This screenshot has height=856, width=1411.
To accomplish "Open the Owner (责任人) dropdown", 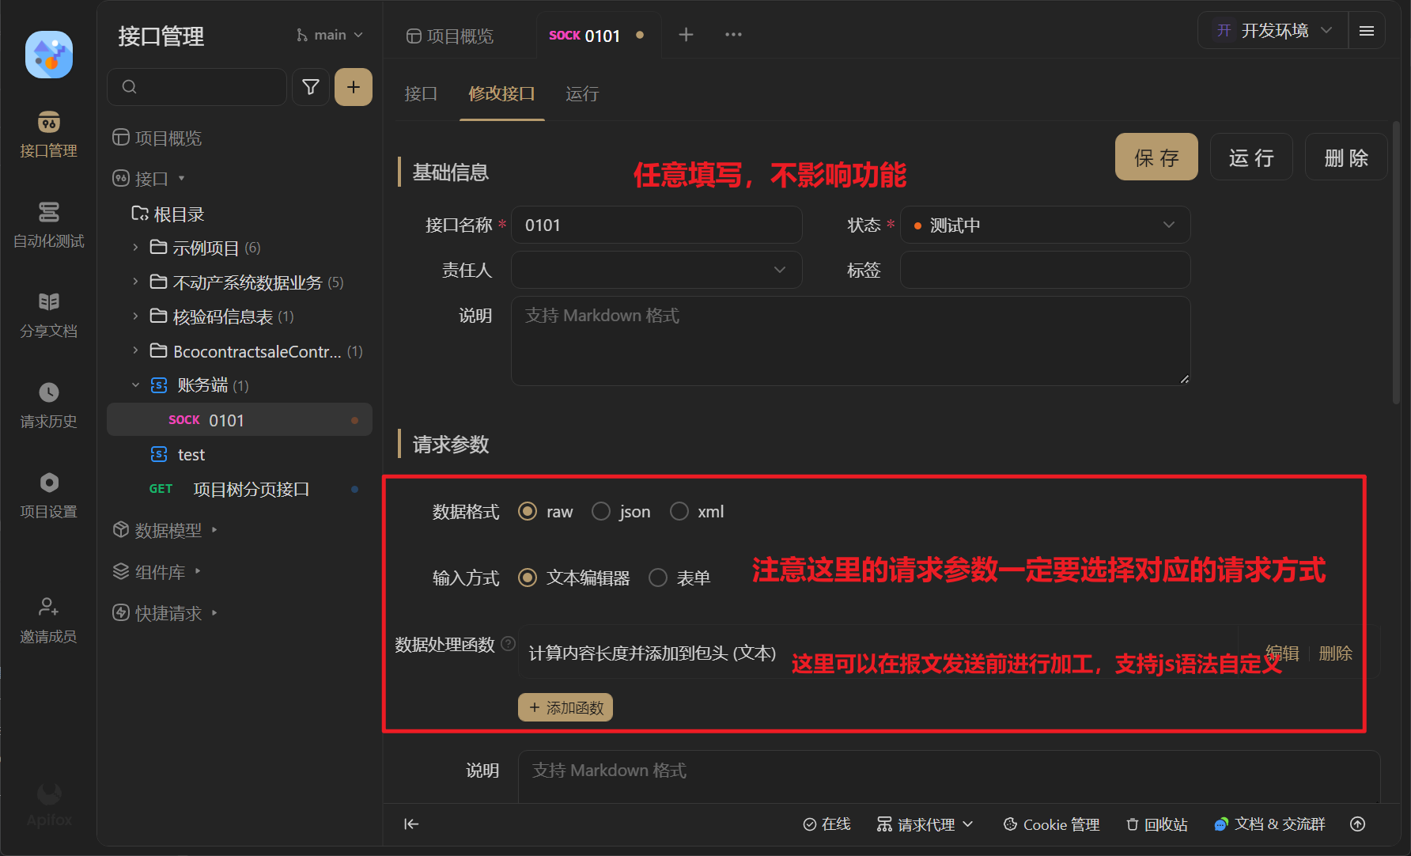I will tap(656, 271).
